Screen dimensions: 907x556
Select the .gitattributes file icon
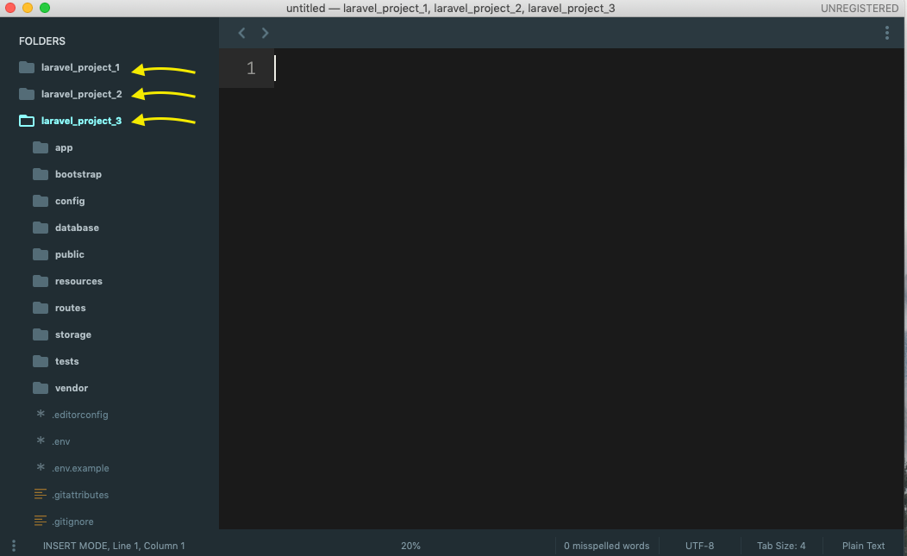[40, 495]
